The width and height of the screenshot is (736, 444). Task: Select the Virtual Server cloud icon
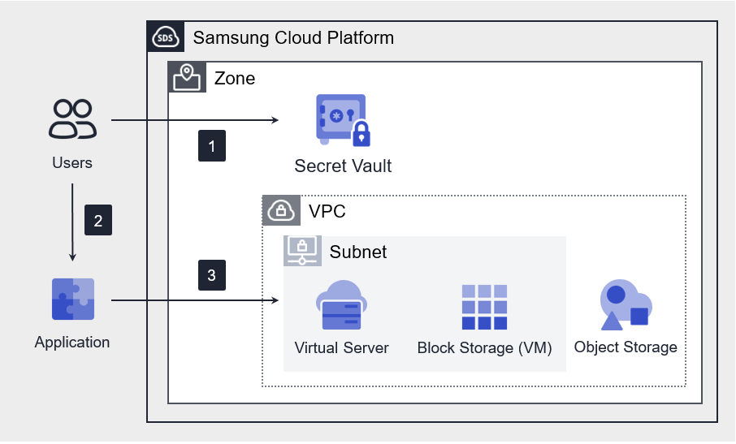click(x=341, y=306)
